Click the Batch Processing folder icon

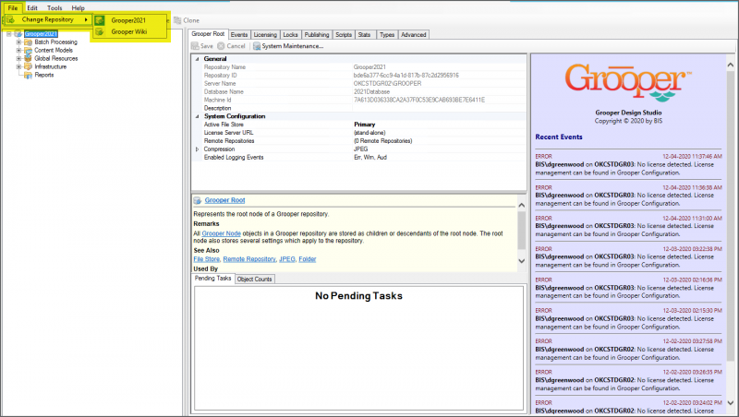tap(29, 42)
